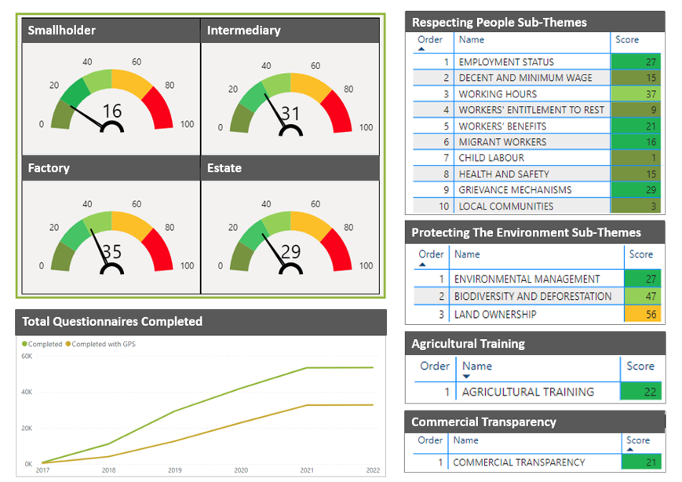Viewport: 682px width, 482px height.
Task: Click the Total Questionnaires Completed chart title
Action: tap(112, 322)
